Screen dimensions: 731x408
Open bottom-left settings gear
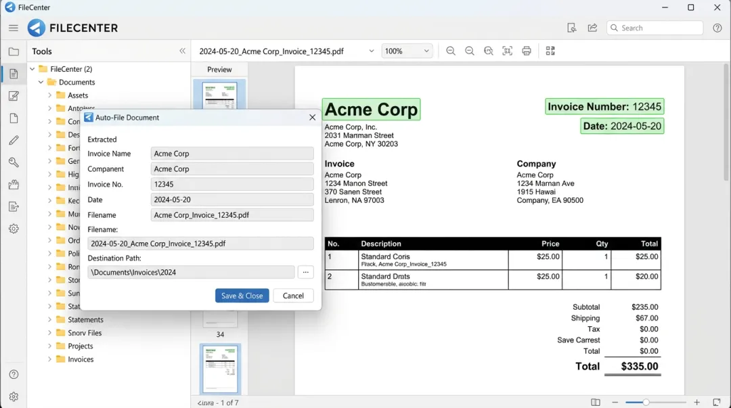pos(14,396)
